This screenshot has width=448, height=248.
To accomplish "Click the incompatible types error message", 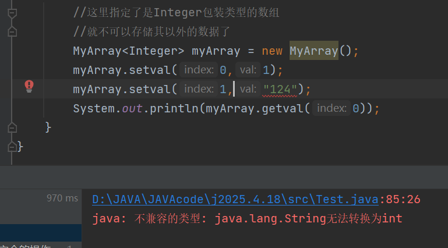I will pos(247,219).
